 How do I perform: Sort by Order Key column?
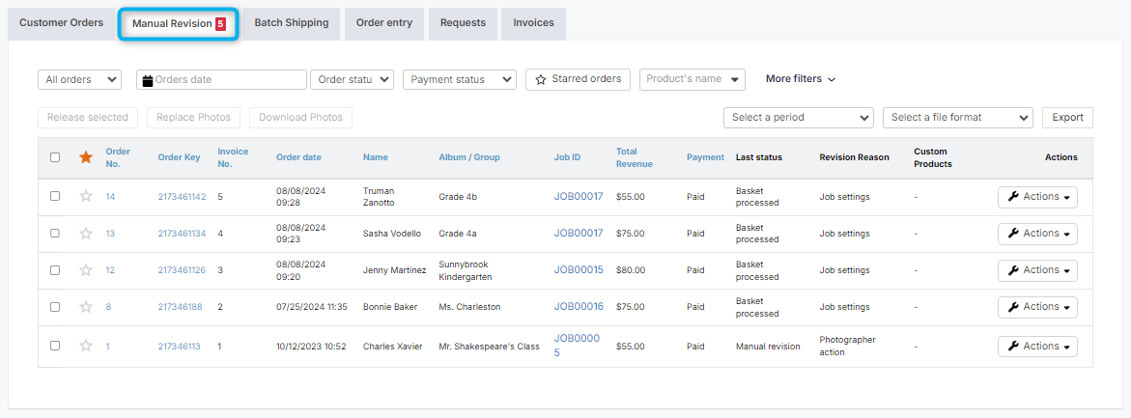coord(179,157)
